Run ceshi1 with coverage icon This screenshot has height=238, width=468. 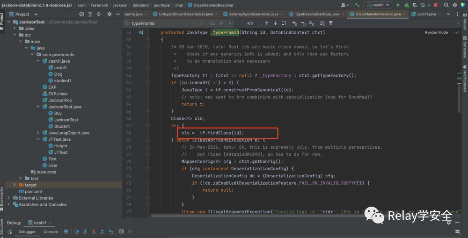[415, 5]
